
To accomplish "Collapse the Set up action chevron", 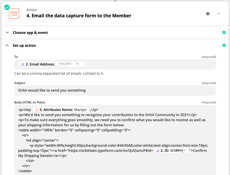I will [7, 45].
